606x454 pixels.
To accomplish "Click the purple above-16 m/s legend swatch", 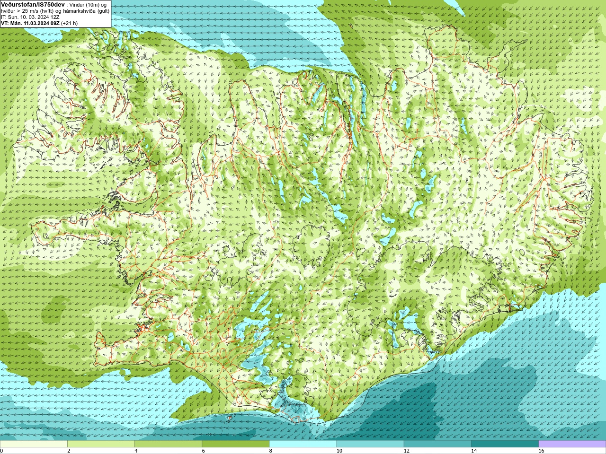I will tap(572, 444).
